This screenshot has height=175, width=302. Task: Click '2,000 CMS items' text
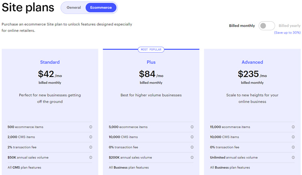click(21, 137)
